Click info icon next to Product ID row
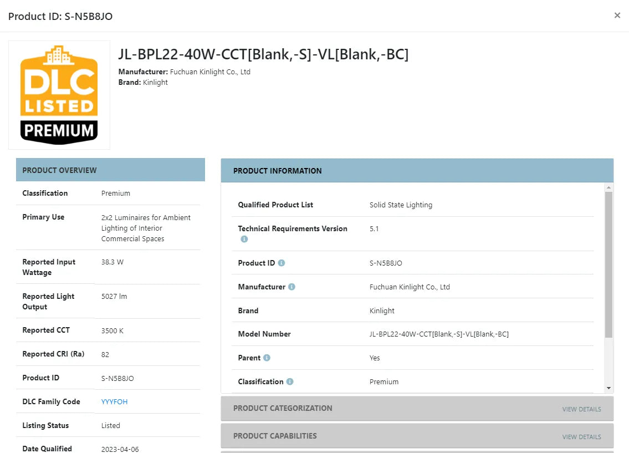629x453 pixels. [x=281, y=263]
